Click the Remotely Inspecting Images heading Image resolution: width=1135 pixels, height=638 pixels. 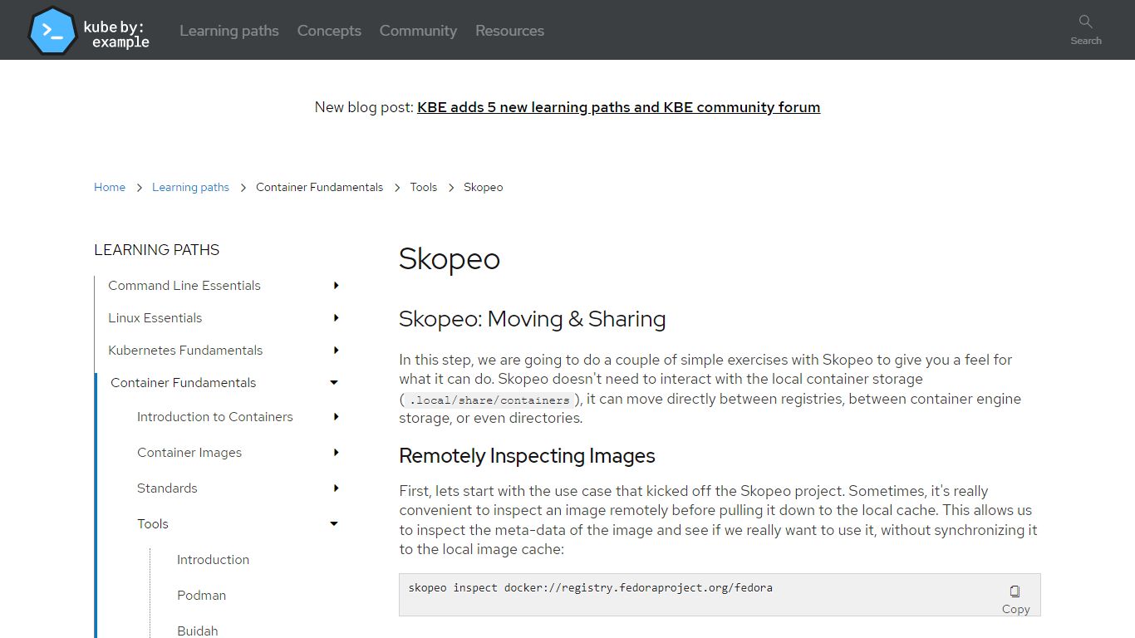coord(527,456)
